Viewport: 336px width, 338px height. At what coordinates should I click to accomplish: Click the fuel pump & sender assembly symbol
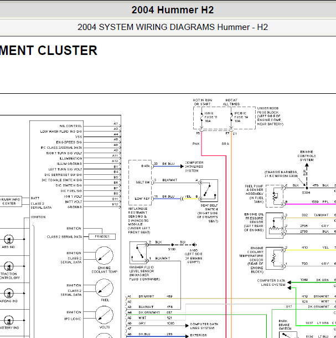click(275, 196)
